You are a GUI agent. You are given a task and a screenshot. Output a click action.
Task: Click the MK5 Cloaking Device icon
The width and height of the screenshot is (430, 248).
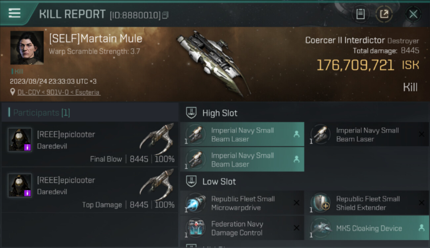click(x=321, y=228)
